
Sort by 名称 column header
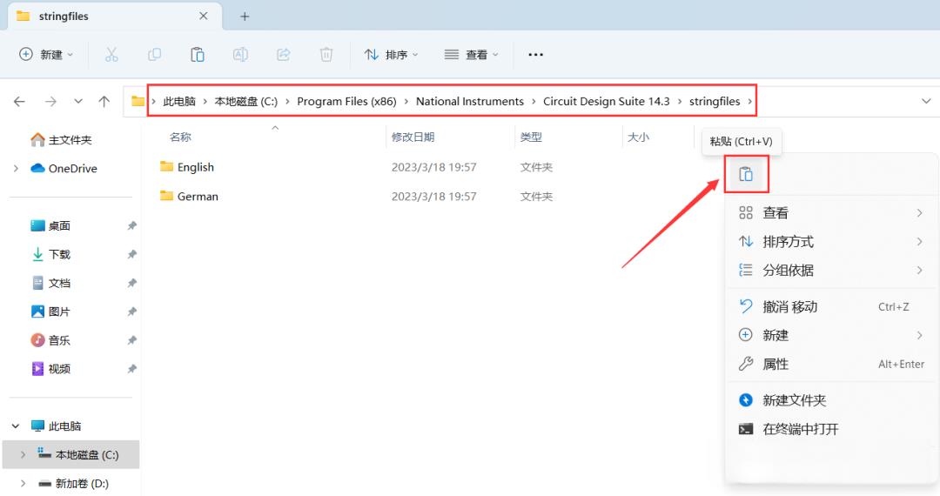[180, 137]
